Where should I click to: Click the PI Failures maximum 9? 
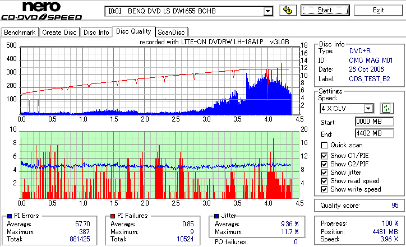[192, 232]
